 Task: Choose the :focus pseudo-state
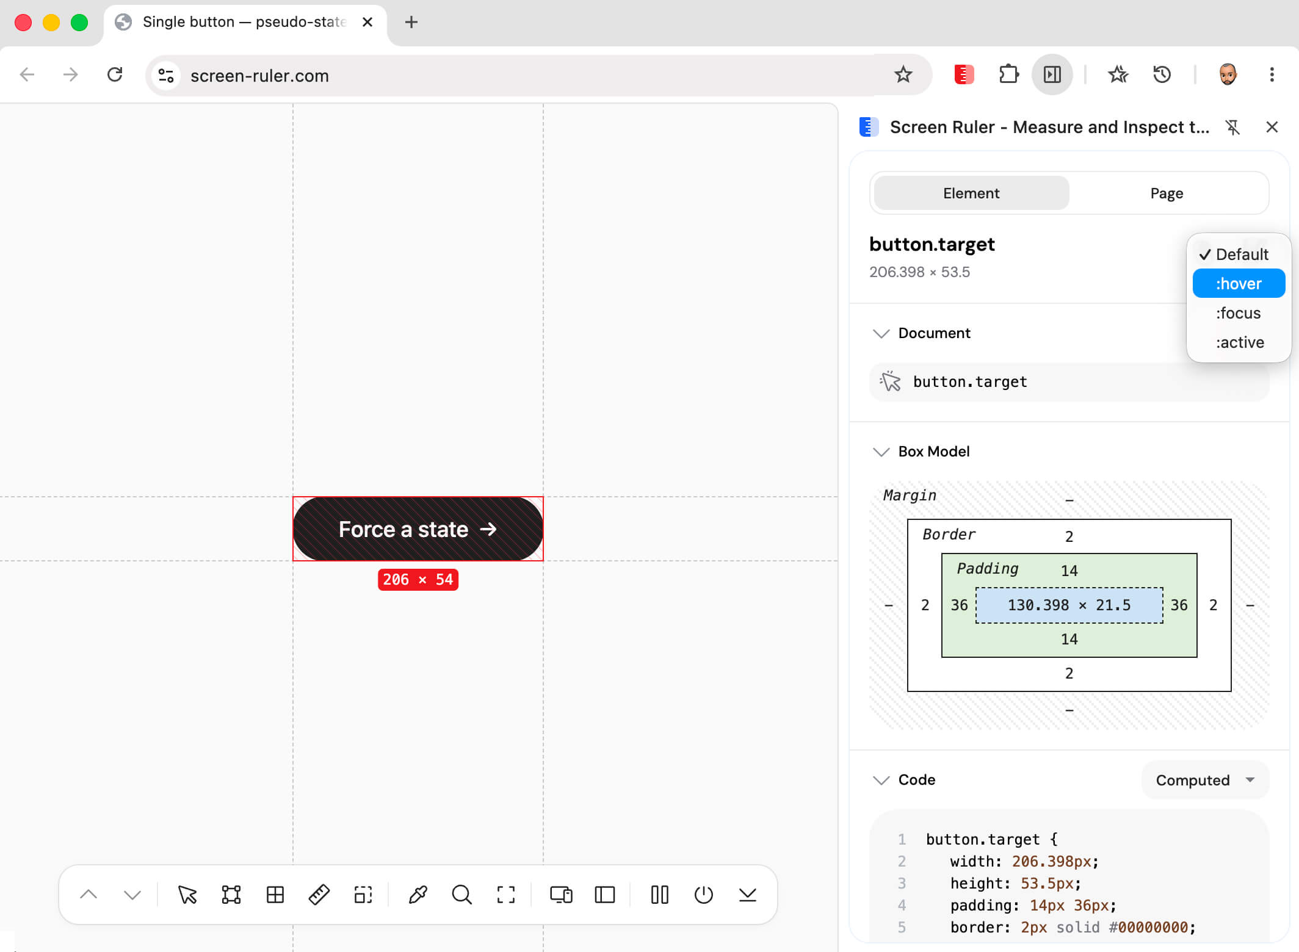(x=1239, y=313)
